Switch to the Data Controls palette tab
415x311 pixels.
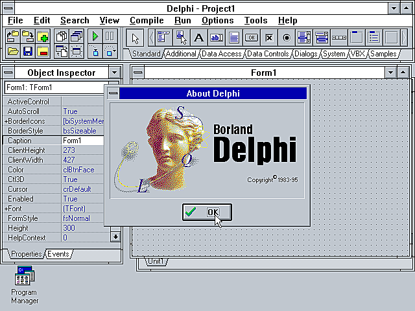point(268,54)
